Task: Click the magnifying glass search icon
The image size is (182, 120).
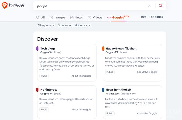Action: click(160, 5)
